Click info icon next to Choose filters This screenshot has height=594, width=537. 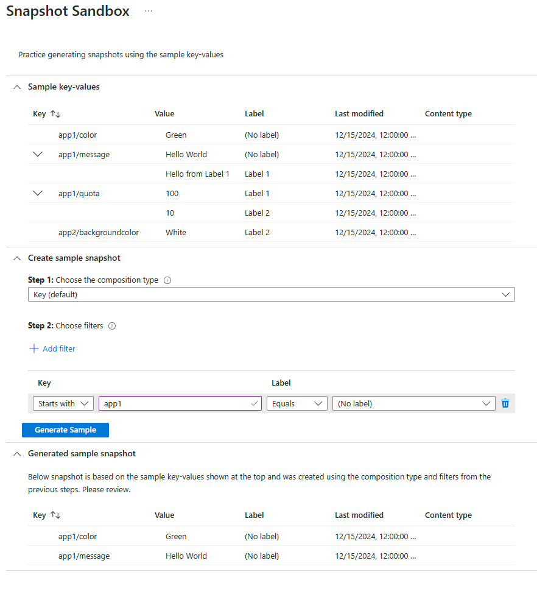coord(112,326)
